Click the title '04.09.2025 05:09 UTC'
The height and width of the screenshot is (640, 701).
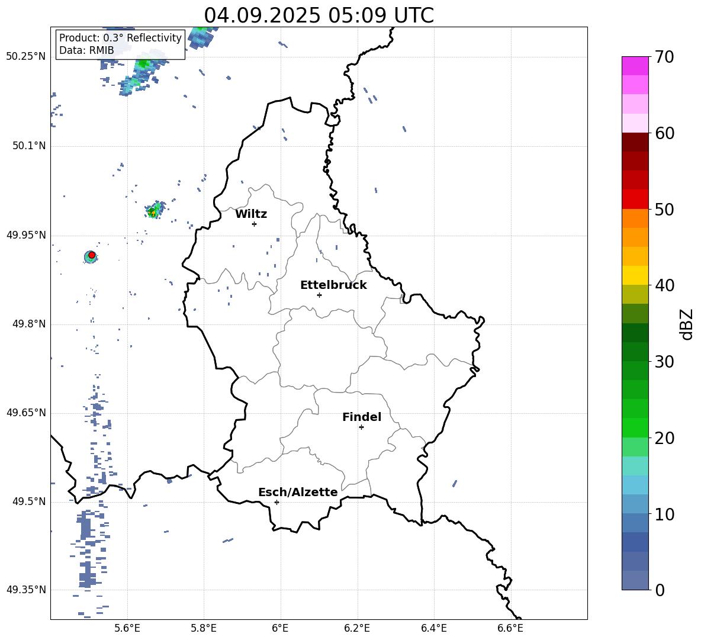click(x=319, y=15)
